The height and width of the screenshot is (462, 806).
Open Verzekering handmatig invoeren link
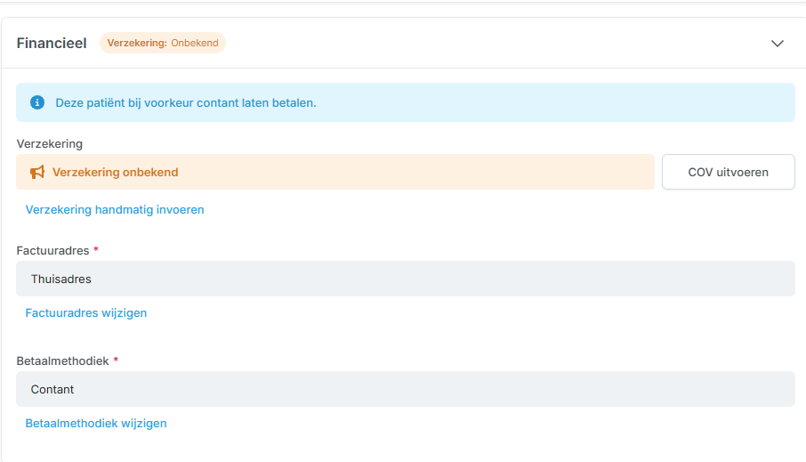(115, 210)
